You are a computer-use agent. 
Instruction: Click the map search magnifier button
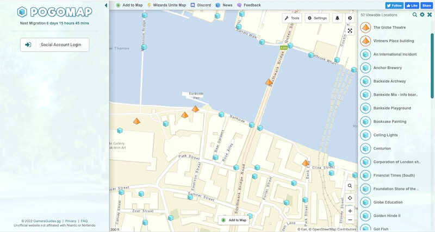click(350, 186)
